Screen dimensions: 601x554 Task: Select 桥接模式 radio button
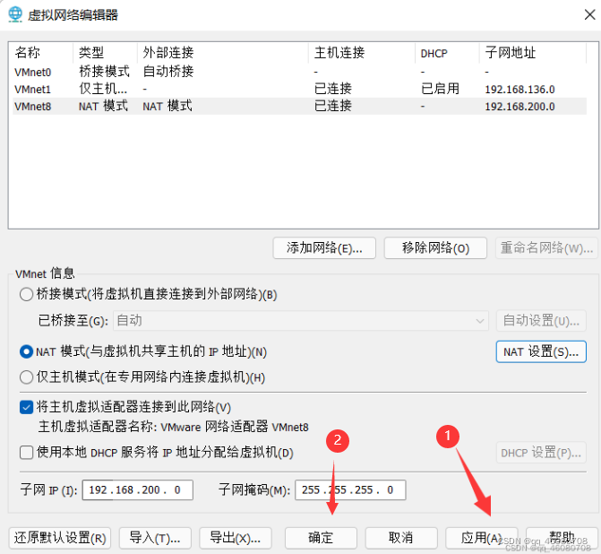point(26,294)
